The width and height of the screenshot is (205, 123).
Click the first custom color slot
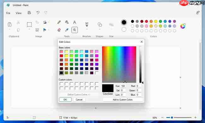(61, 84)
